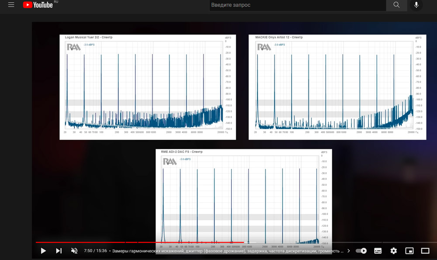The height and width of the screenshot is (260, 437).
Task: Start voice search with microphone
Action: [416, 5]
